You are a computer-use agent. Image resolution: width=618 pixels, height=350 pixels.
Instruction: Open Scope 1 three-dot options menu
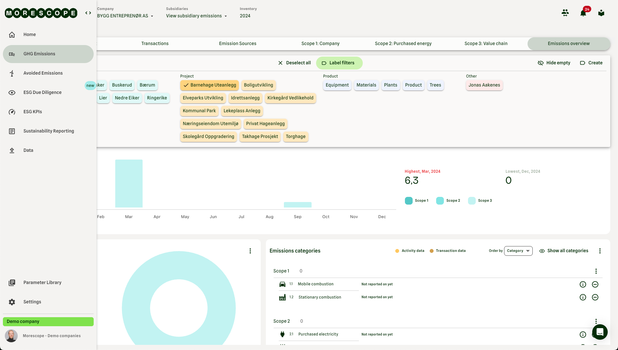pyautogui.click(x=596, y=271)
